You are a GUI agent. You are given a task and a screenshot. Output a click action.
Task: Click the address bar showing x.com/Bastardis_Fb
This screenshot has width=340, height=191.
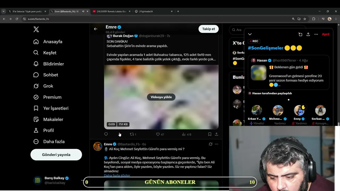tap(157, 19)
